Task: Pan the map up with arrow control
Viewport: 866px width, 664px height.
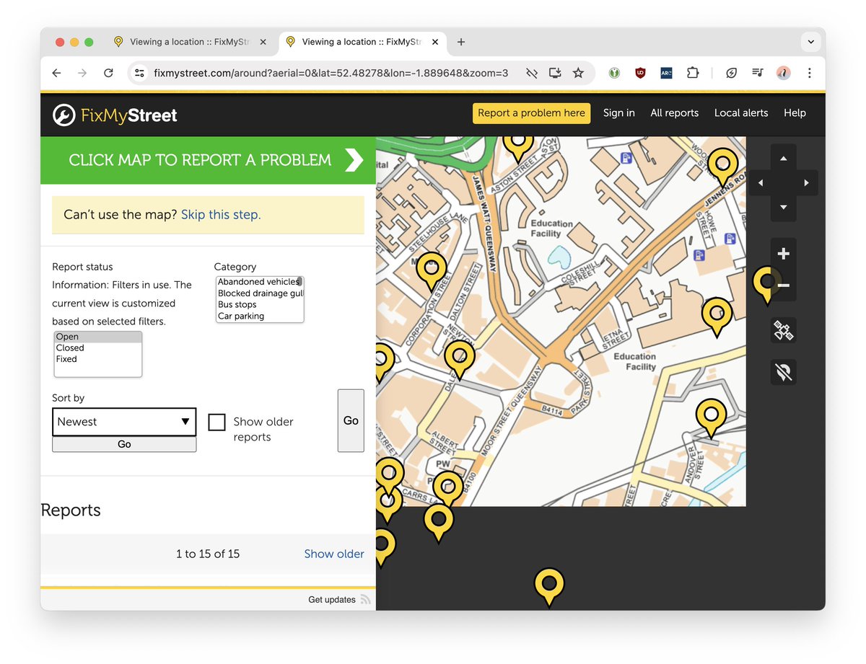Action: point(784,158)
